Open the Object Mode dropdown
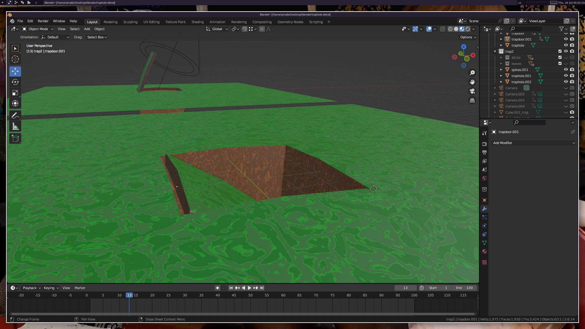The height and width of the screenshot is (329, 585). click(x=38, y=29)
